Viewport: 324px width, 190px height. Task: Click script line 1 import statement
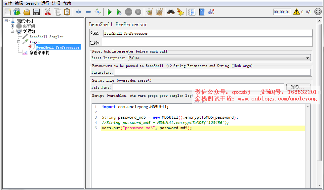[135, 107]
